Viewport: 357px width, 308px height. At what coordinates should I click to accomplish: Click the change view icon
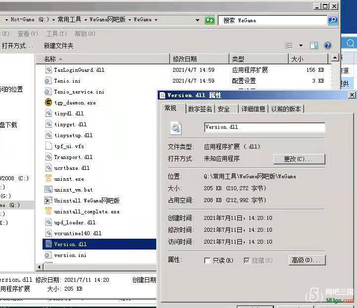point(289,46)
